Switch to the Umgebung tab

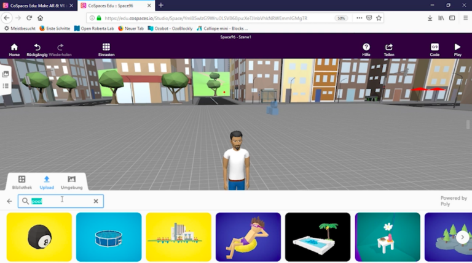pyautogui.click(x=72, y=183)
